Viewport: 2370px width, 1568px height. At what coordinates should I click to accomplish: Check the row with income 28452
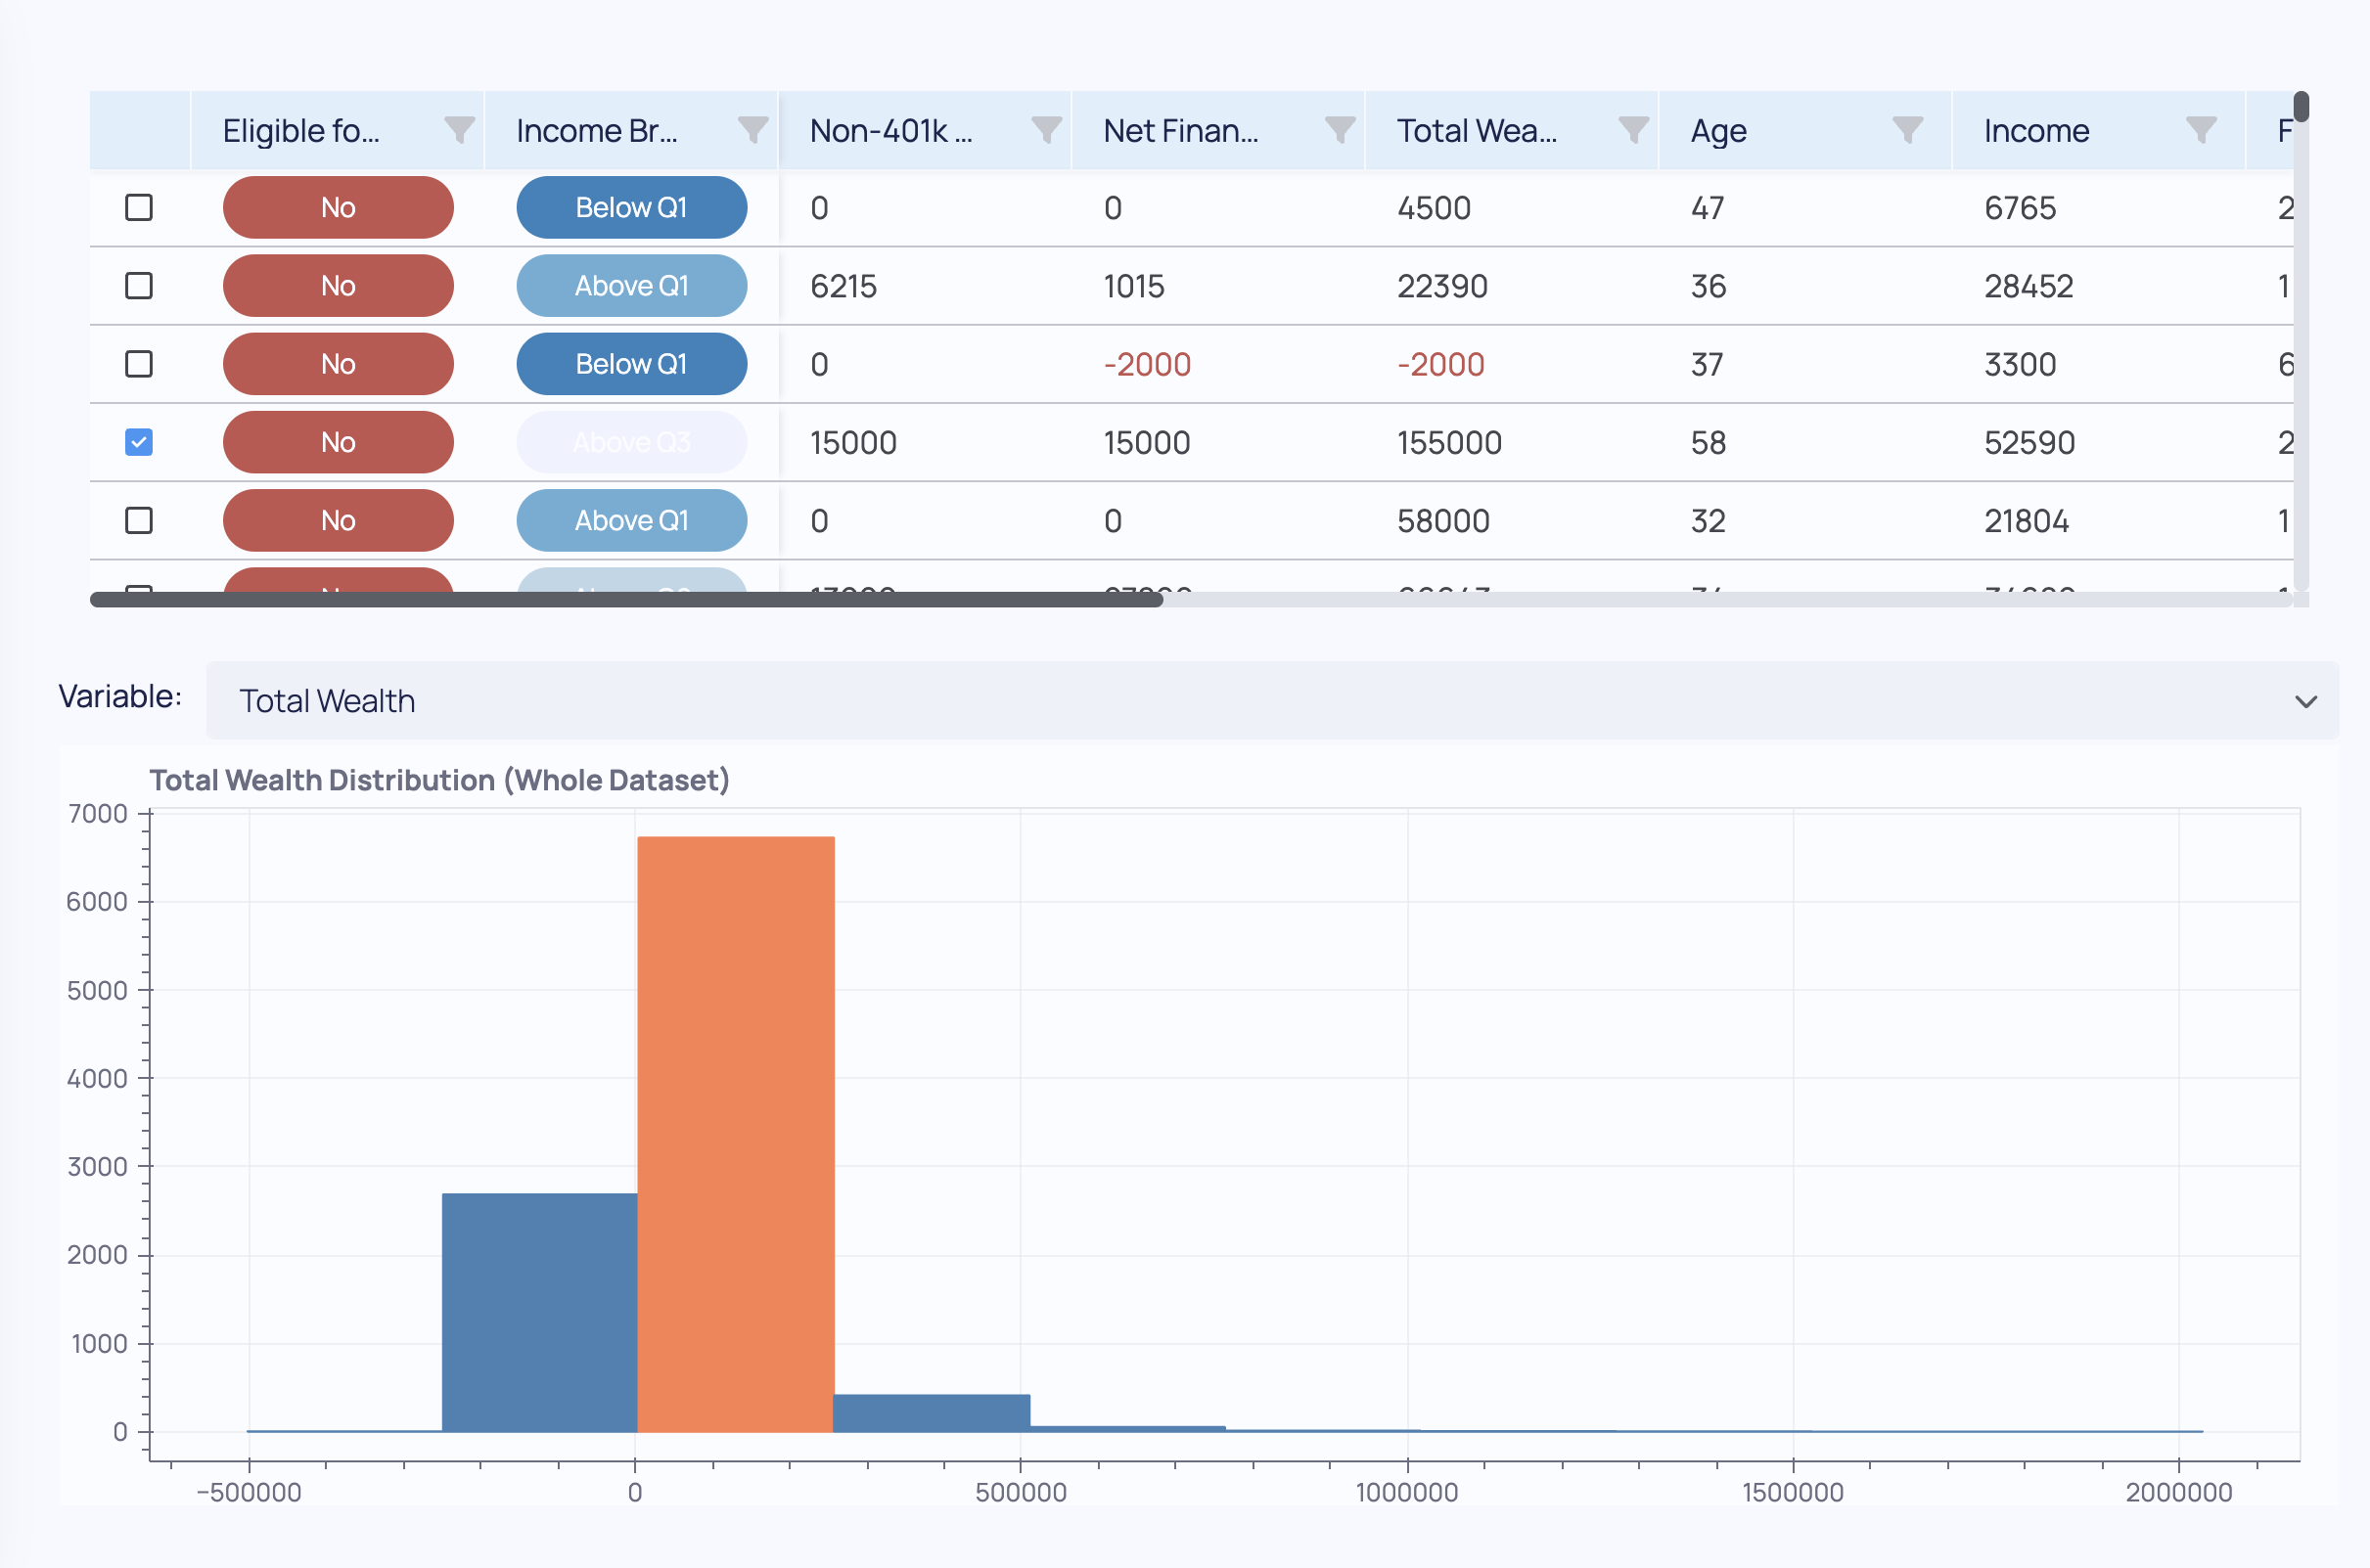pos(139,286)
